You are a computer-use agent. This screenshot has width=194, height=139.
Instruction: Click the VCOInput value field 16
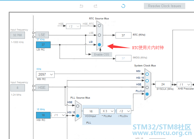[91, 111]
